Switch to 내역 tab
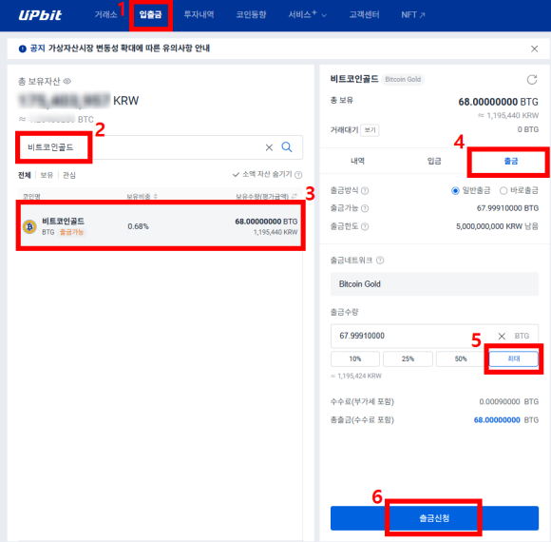The height and width of the screenshot is (542, 551). 358,161
